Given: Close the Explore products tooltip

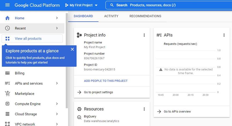Looking at the screenshot, I should (x=72, y=49).
